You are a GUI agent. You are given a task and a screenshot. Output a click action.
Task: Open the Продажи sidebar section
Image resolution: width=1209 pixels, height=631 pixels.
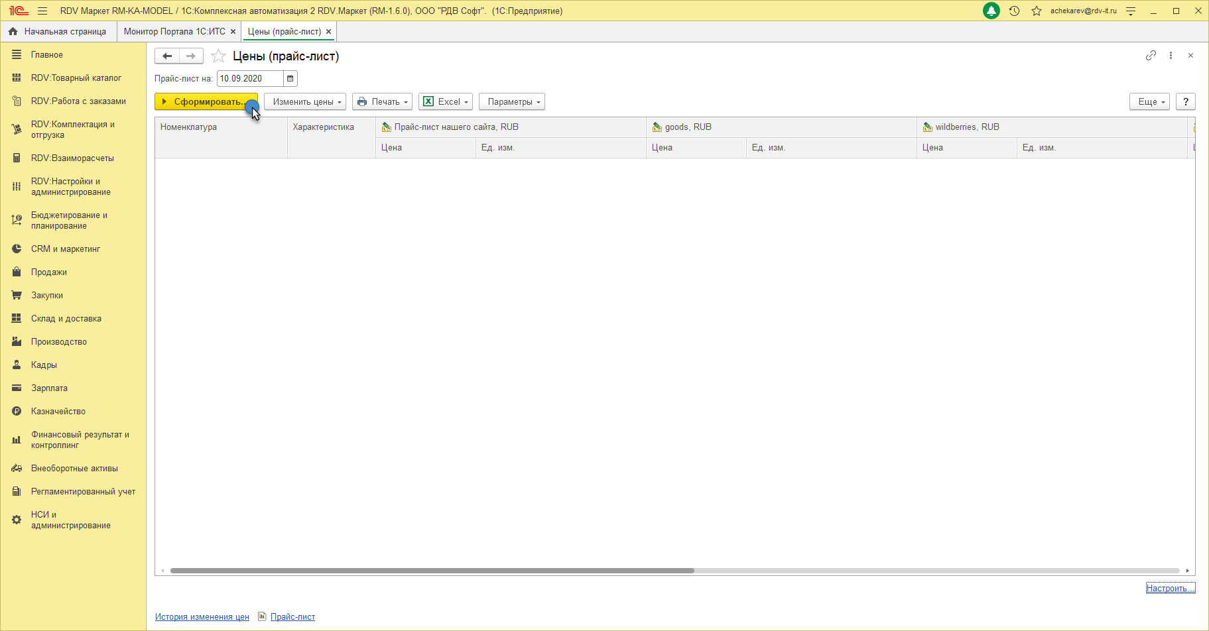[49, 272]
